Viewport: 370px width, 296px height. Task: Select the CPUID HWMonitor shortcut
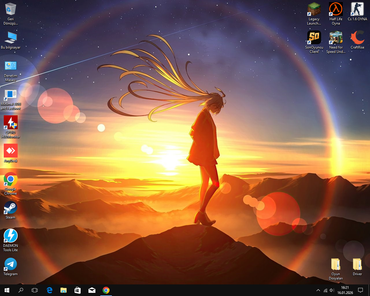[x=11, y=127]
